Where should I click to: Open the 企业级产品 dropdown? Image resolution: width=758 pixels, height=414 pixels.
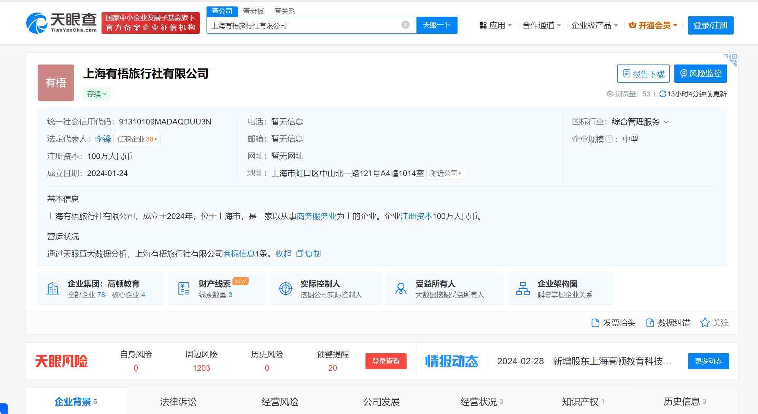click(x=594, y=25)
